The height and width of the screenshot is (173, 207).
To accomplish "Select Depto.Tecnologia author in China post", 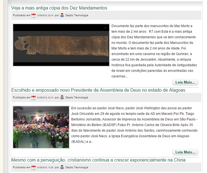I will pos(77,167).
